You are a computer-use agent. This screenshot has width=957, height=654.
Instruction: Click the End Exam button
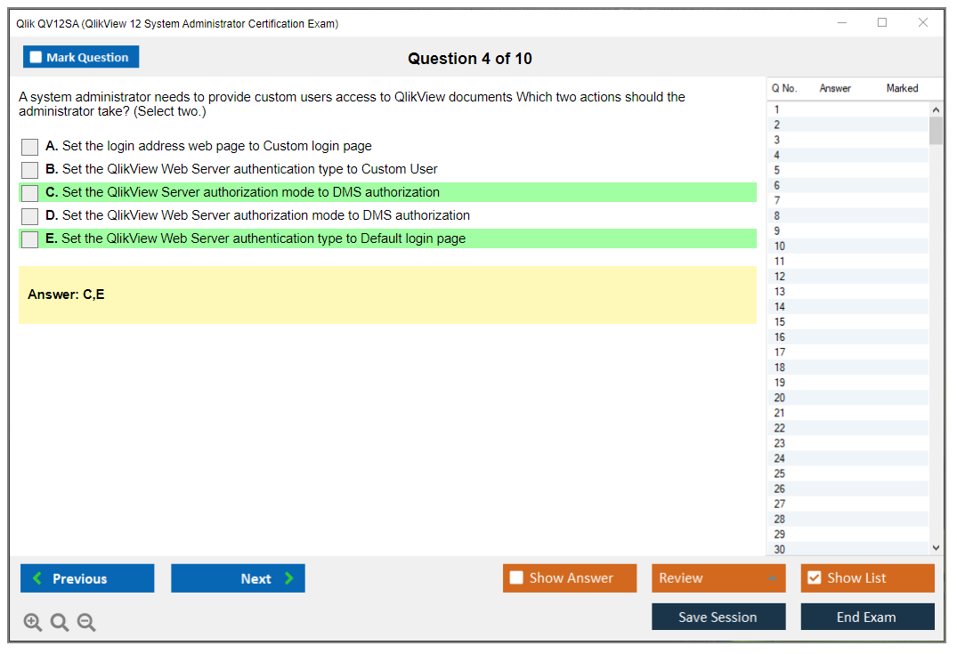point(867,617)
